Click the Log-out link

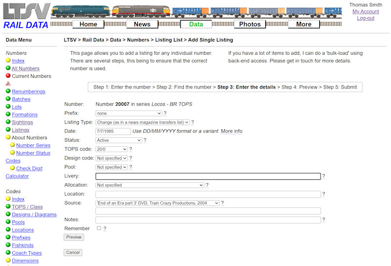point(366,18)
